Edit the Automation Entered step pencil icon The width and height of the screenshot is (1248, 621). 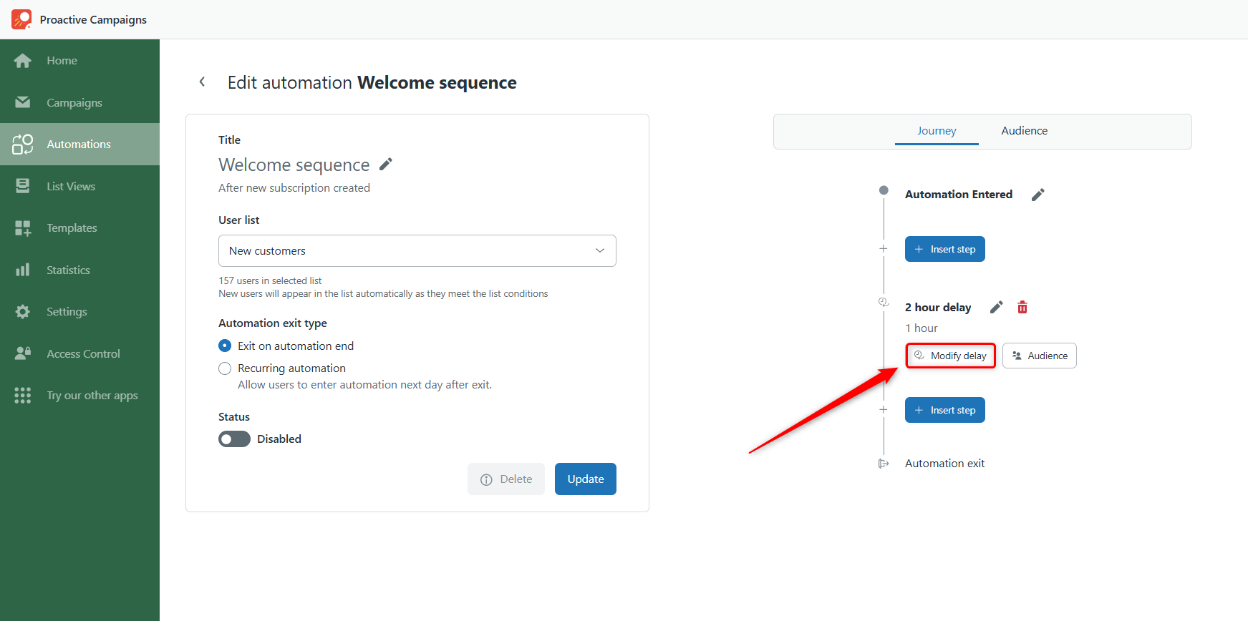(x=1037, y=195)
